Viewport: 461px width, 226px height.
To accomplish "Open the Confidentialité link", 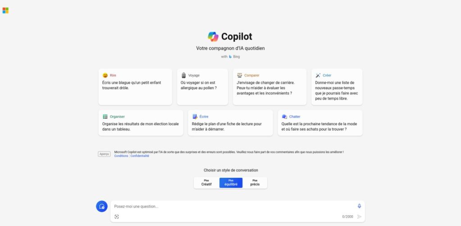I will 140,156.
